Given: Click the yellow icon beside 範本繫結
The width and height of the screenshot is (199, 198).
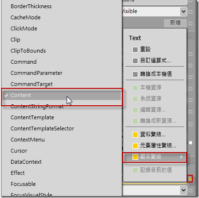Looking at the screenshot, I should click(135, 157).
